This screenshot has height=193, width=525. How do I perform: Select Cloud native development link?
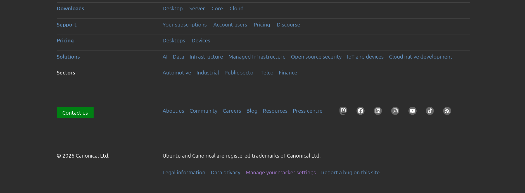click(421, 57)
